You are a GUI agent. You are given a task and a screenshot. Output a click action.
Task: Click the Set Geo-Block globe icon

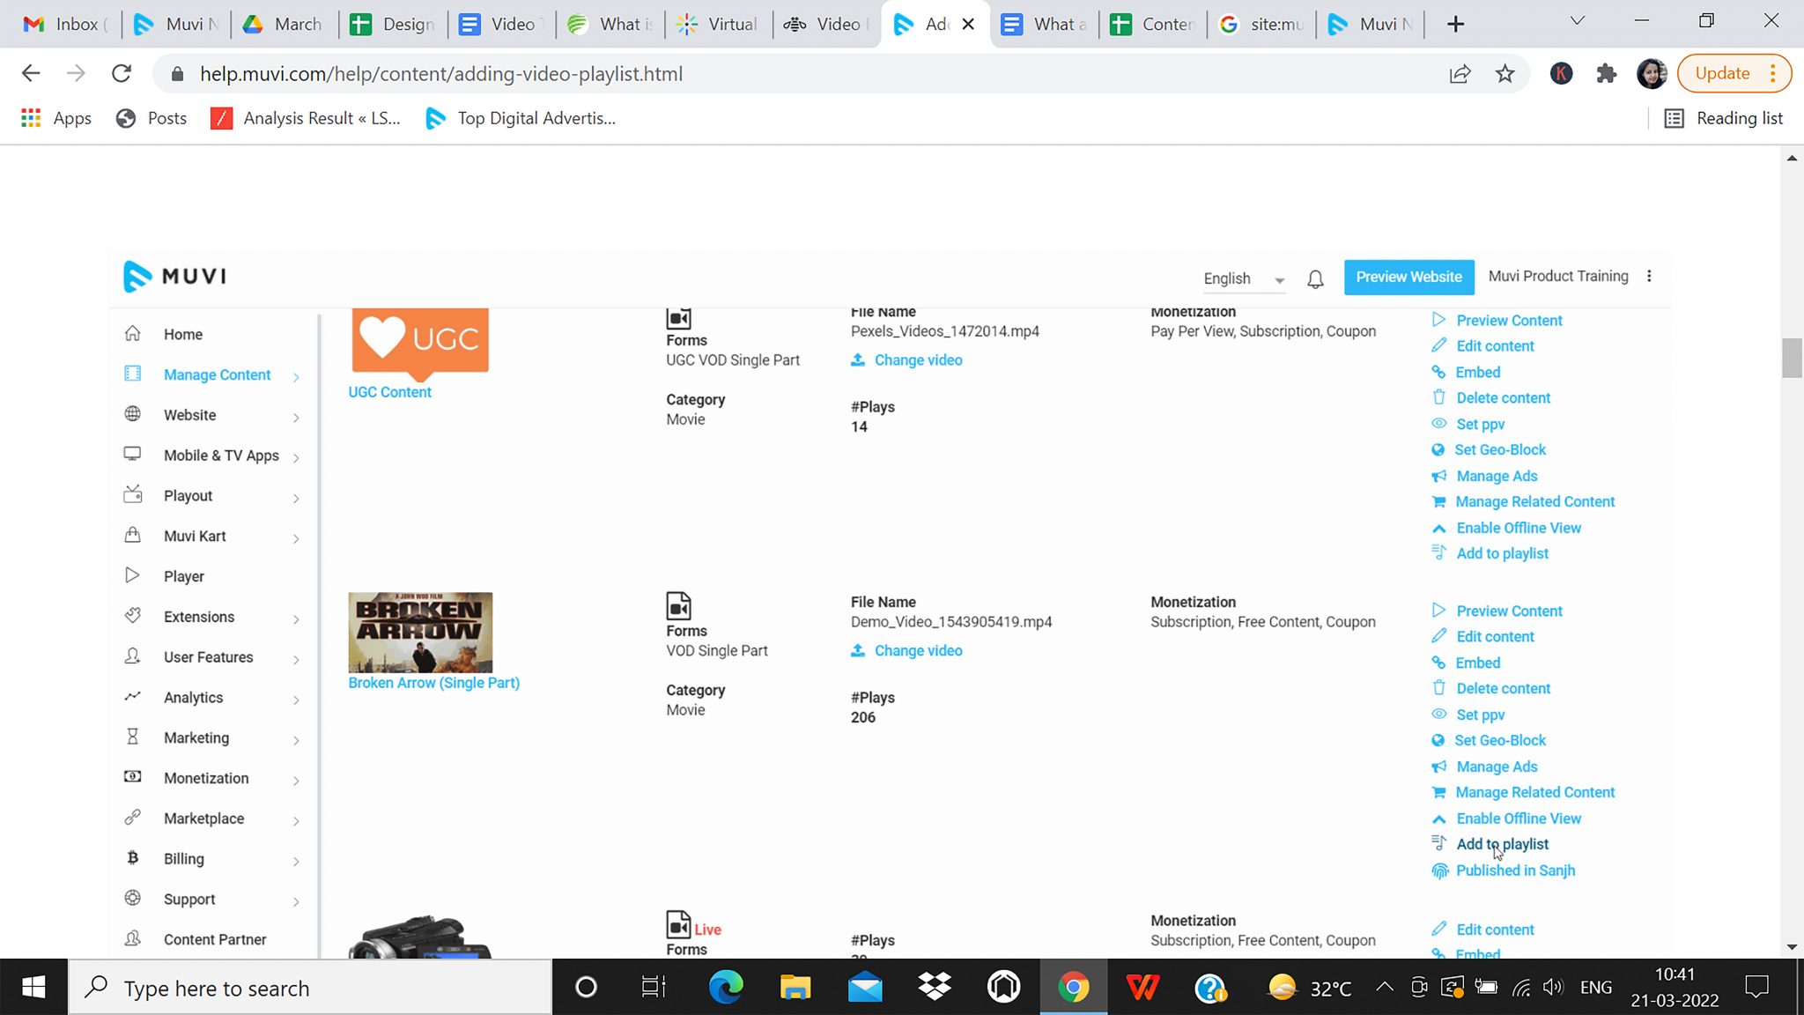click(x=1439, y=740)
